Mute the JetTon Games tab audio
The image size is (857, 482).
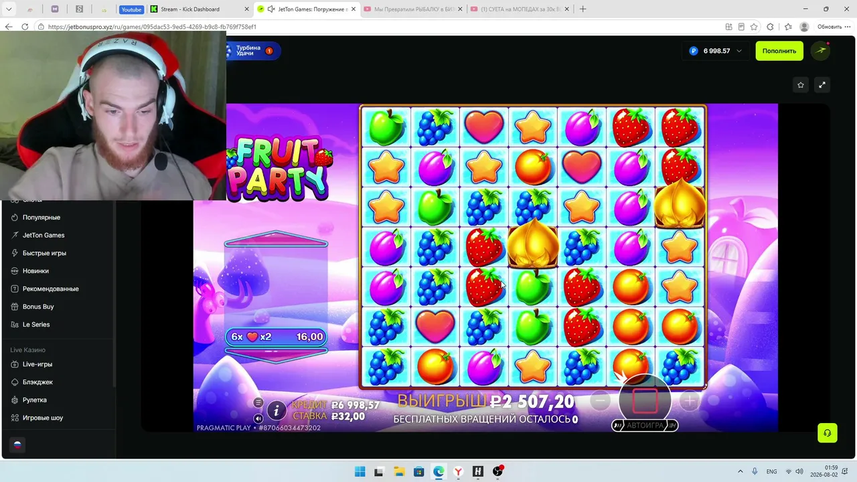[x=270, y=9]
